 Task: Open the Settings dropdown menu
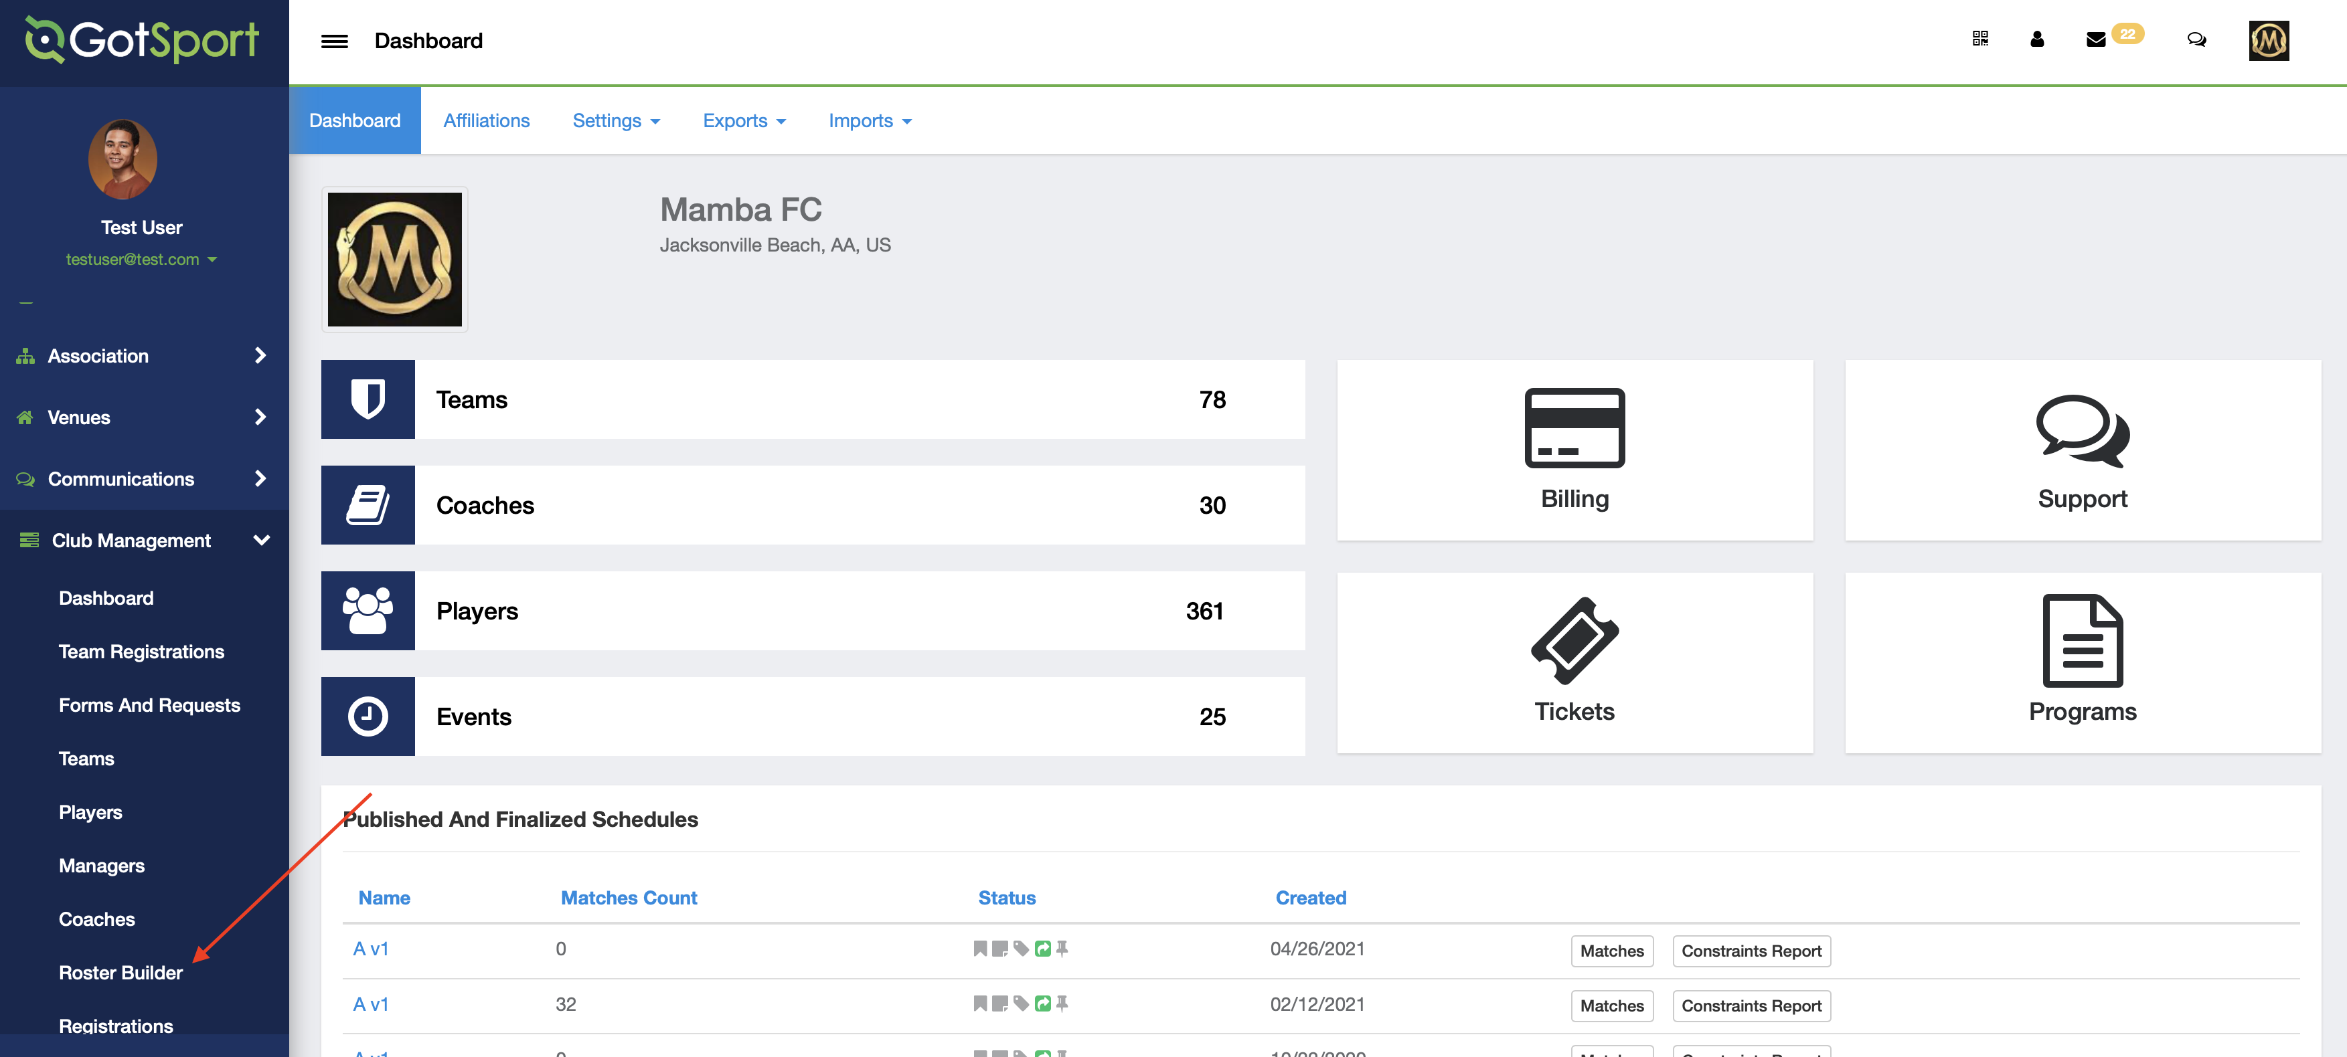[x=616, y=121]
